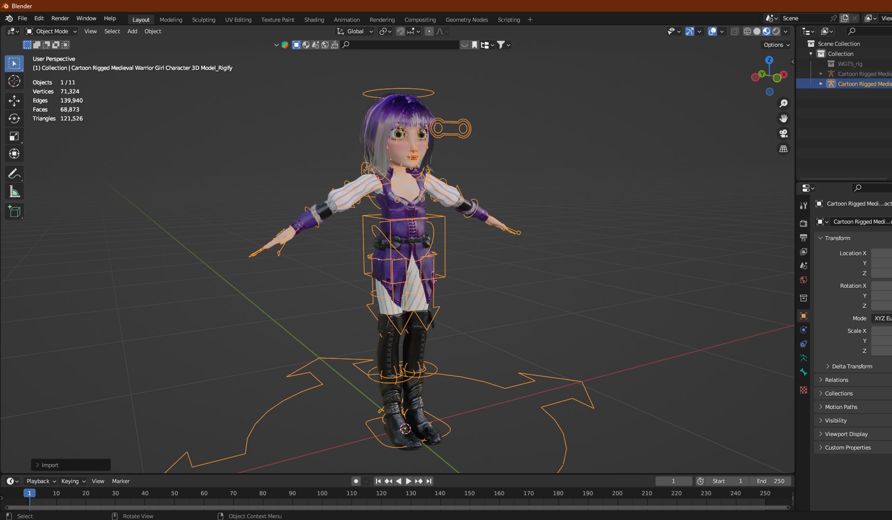Expand the Motion Paths panel
Screen dimensions: 892x520
(853, 407)
